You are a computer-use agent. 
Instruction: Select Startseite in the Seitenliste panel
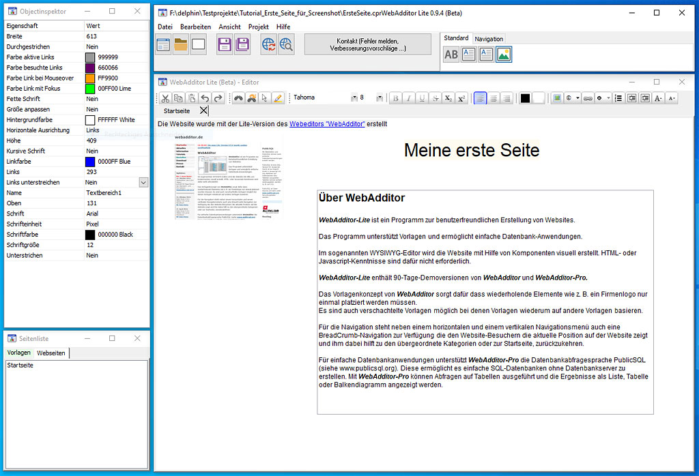(20, 366)
